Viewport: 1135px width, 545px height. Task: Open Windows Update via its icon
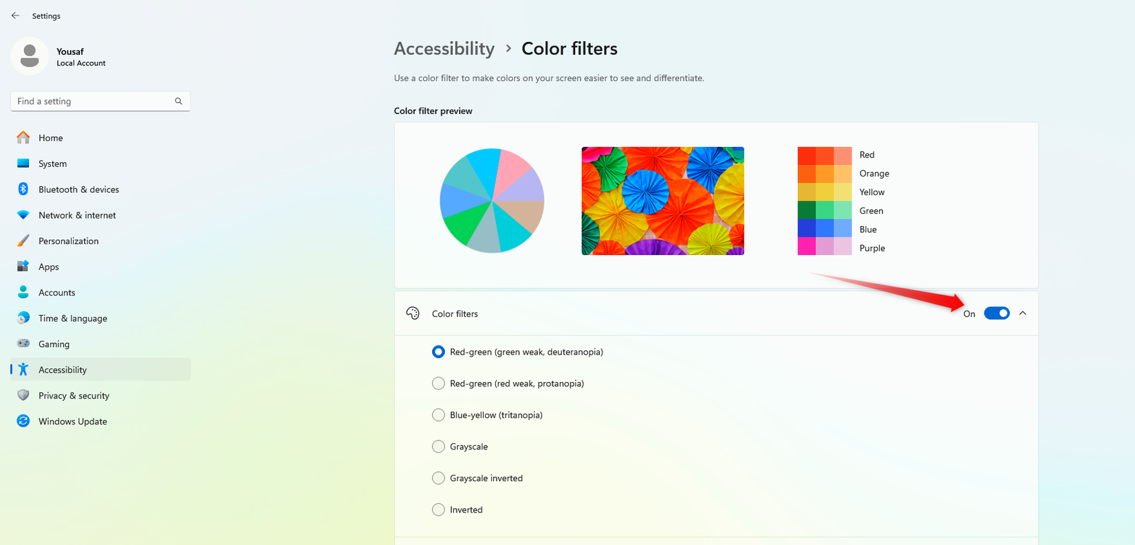(23, 421)
